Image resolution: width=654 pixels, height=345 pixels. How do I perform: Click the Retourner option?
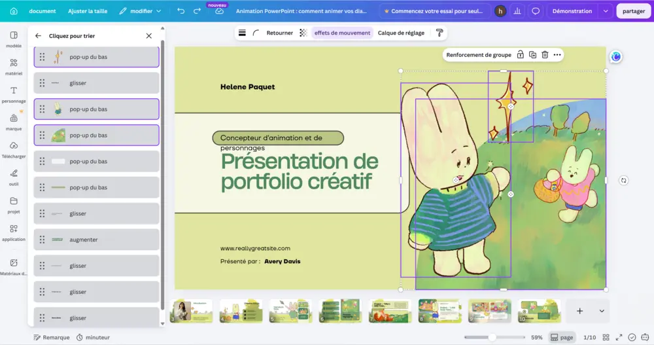click(x=279, y=33)
